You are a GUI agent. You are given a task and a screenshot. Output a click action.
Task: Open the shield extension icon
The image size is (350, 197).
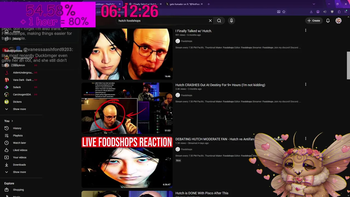pos(332,12)
